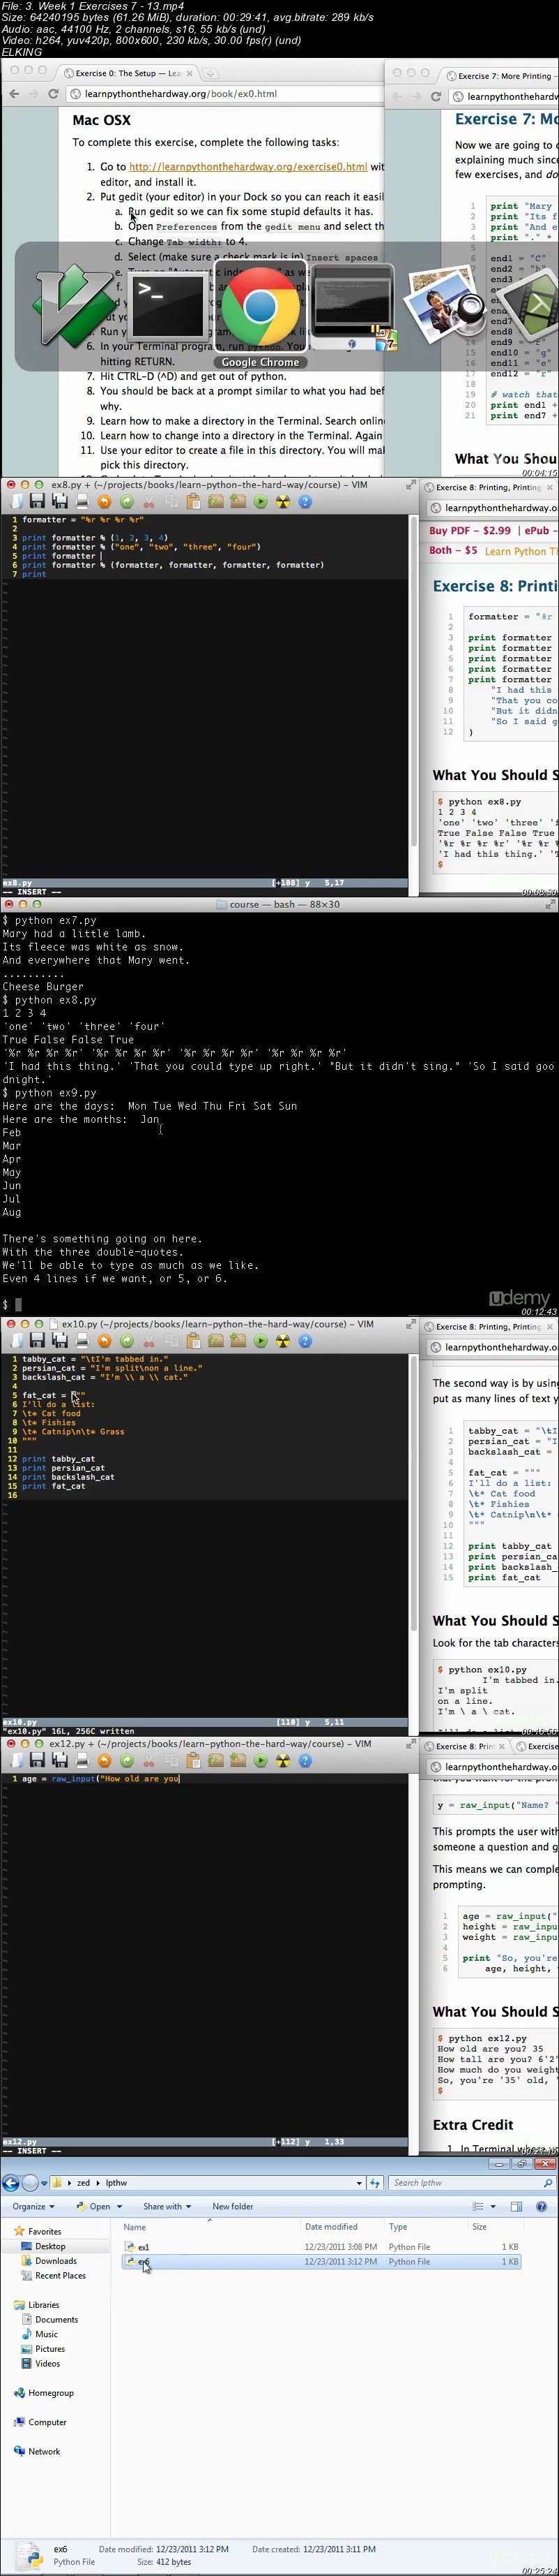Viewport: 559px width, 2576px height.
Task: Toggle Explorer preview pane icon
Action: (516, 2206)
